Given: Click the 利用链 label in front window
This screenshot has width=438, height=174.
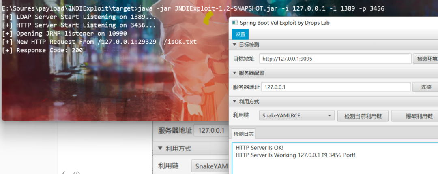Looking at the screenshot, I should click(x=241, y=115).
